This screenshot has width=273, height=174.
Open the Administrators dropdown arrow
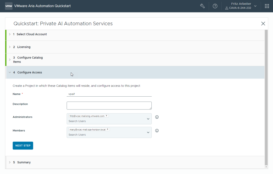(x=148, y=119)
